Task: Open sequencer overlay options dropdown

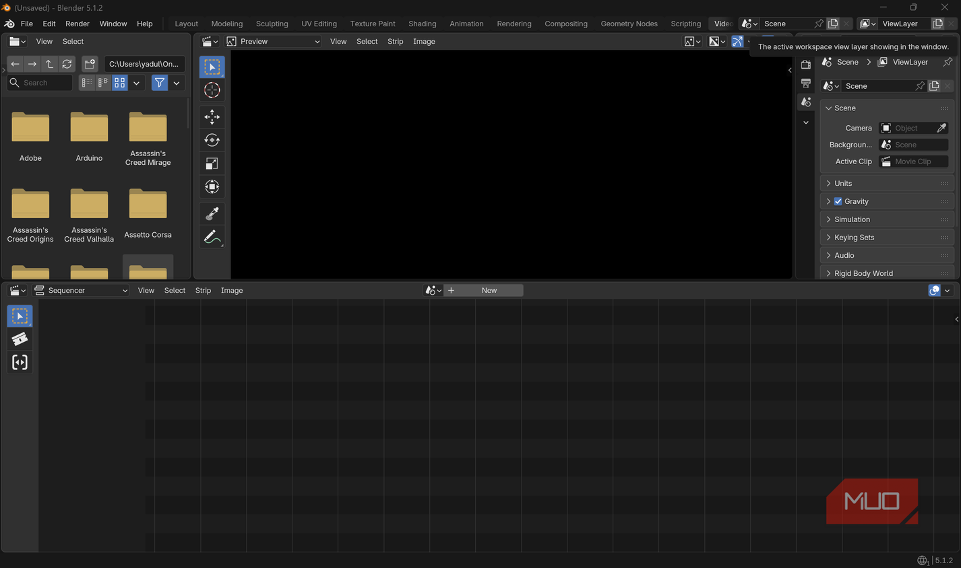Action: (x=948, y=291)
